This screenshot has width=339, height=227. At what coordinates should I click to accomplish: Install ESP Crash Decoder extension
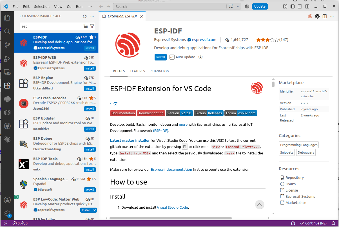[x=90, y=109]
